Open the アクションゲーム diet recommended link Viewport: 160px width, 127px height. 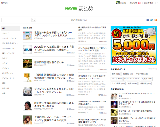pos(137,103)
